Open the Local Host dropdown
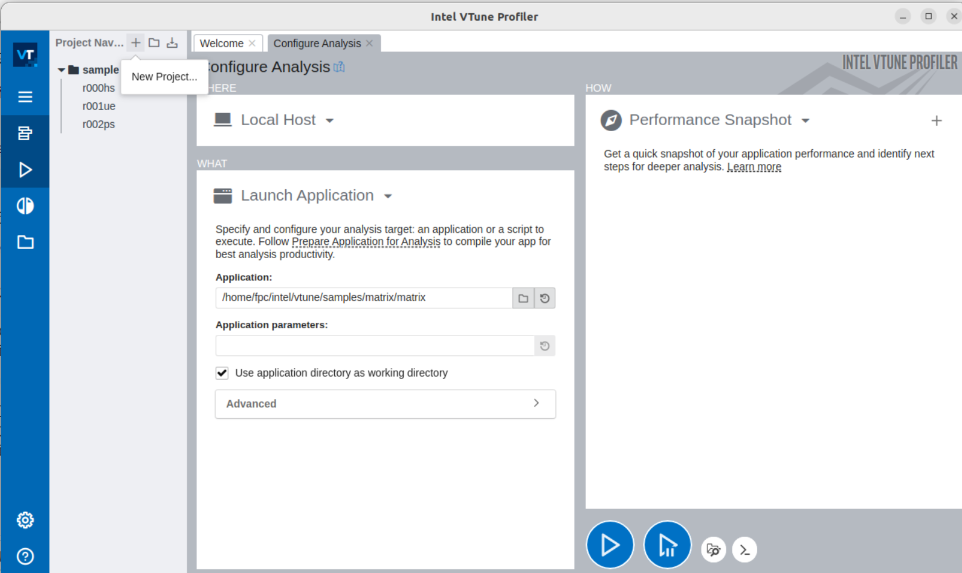Viewport: 962px width, 573px height. [x=329, y=121]
